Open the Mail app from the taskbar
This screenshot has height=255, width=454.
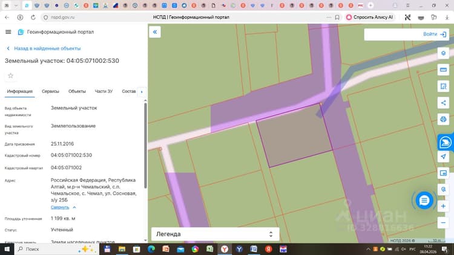pos(180,249)
